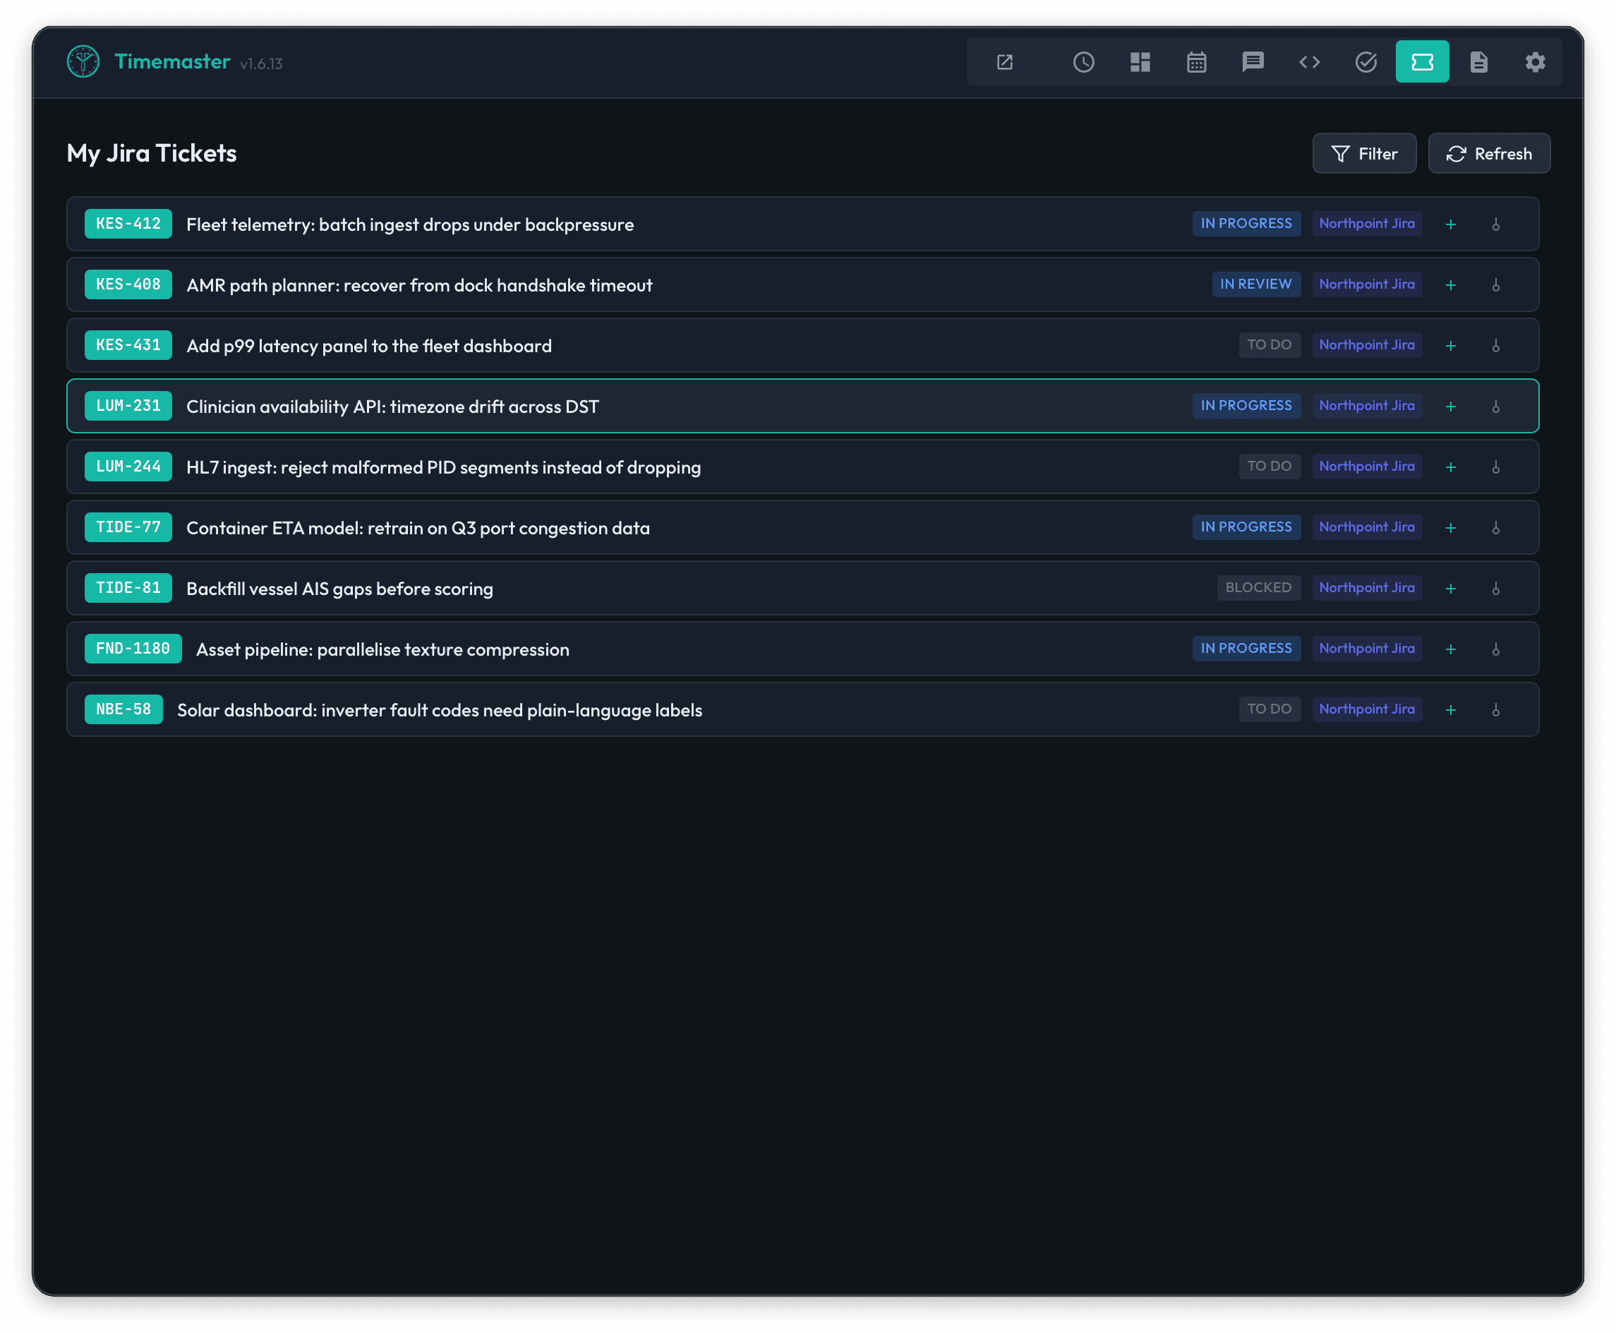The height and width of the screenshot is (1334, 1616).
Task: Click the pin icon on NBE-58 row
Action: [x=1496, y=710]
